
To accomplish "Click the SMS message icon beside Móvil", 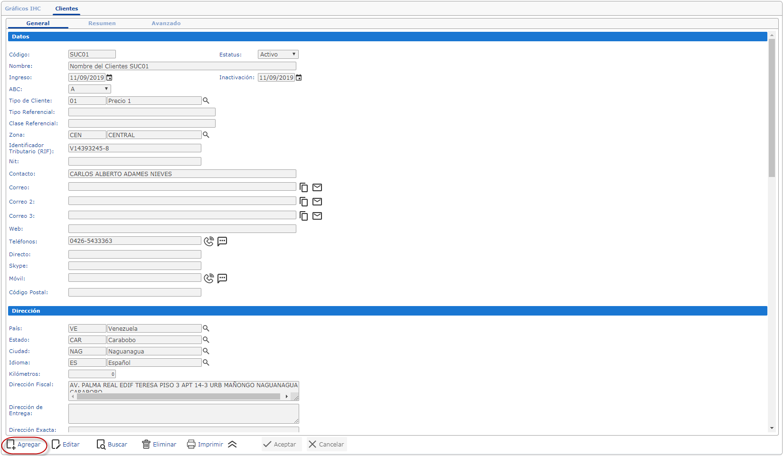I will [x=222, y=279].
